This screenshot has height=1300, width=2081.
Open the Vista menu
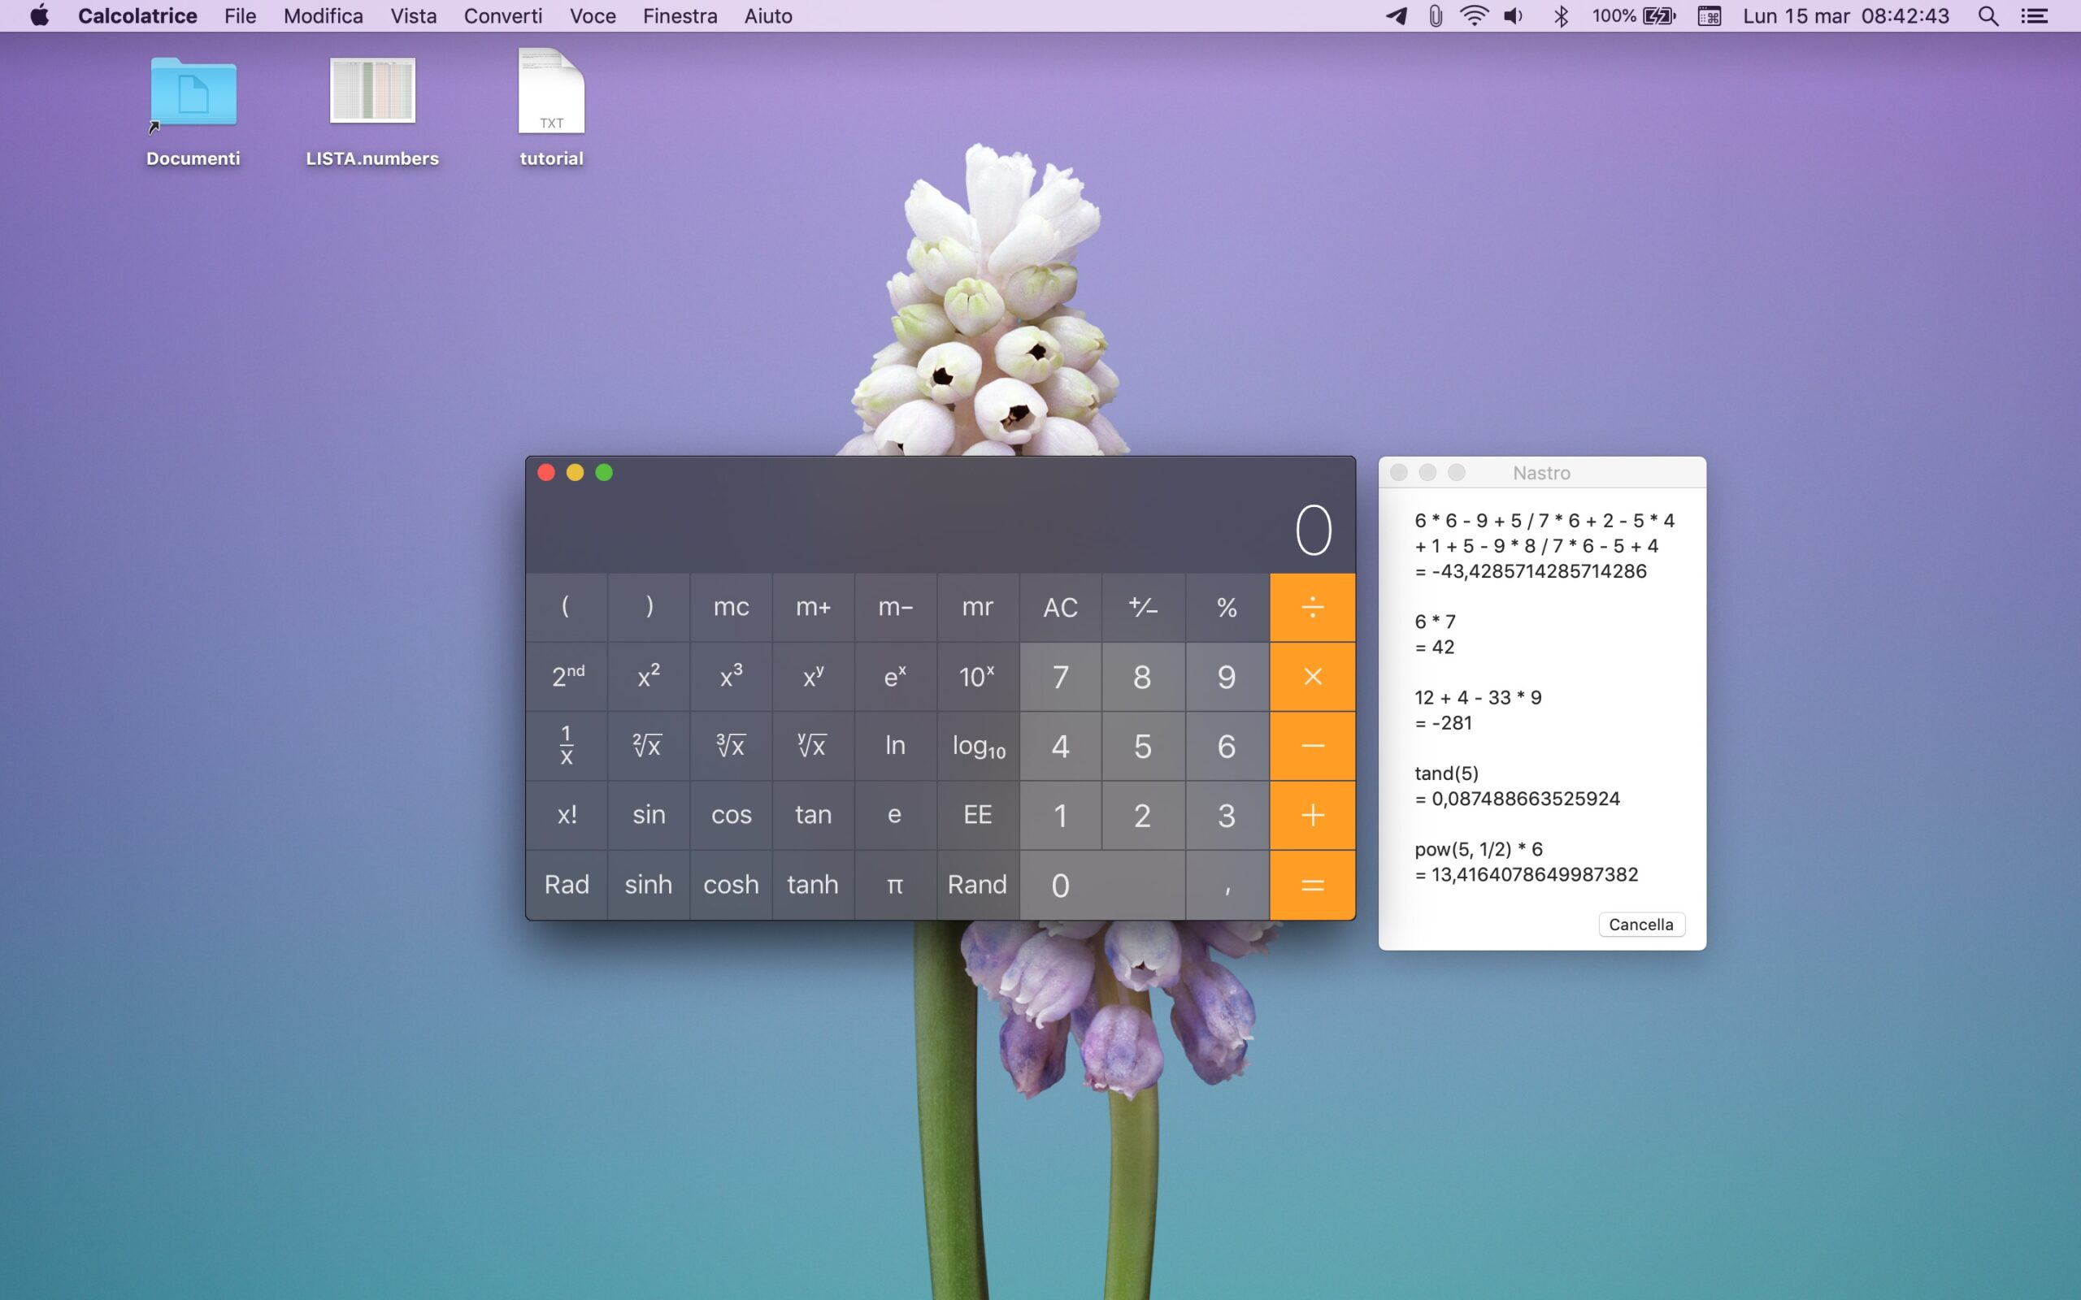click(413, 16)
